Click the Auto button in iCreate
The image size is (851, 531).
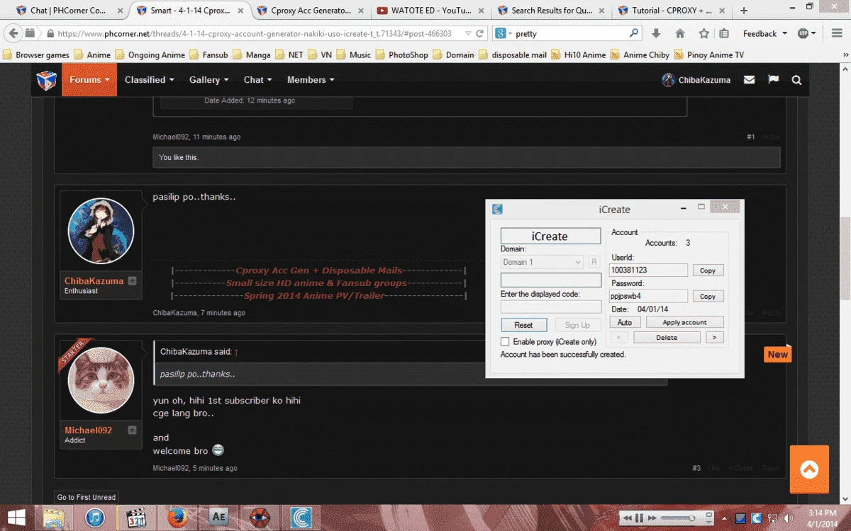(x=625, y=322)
